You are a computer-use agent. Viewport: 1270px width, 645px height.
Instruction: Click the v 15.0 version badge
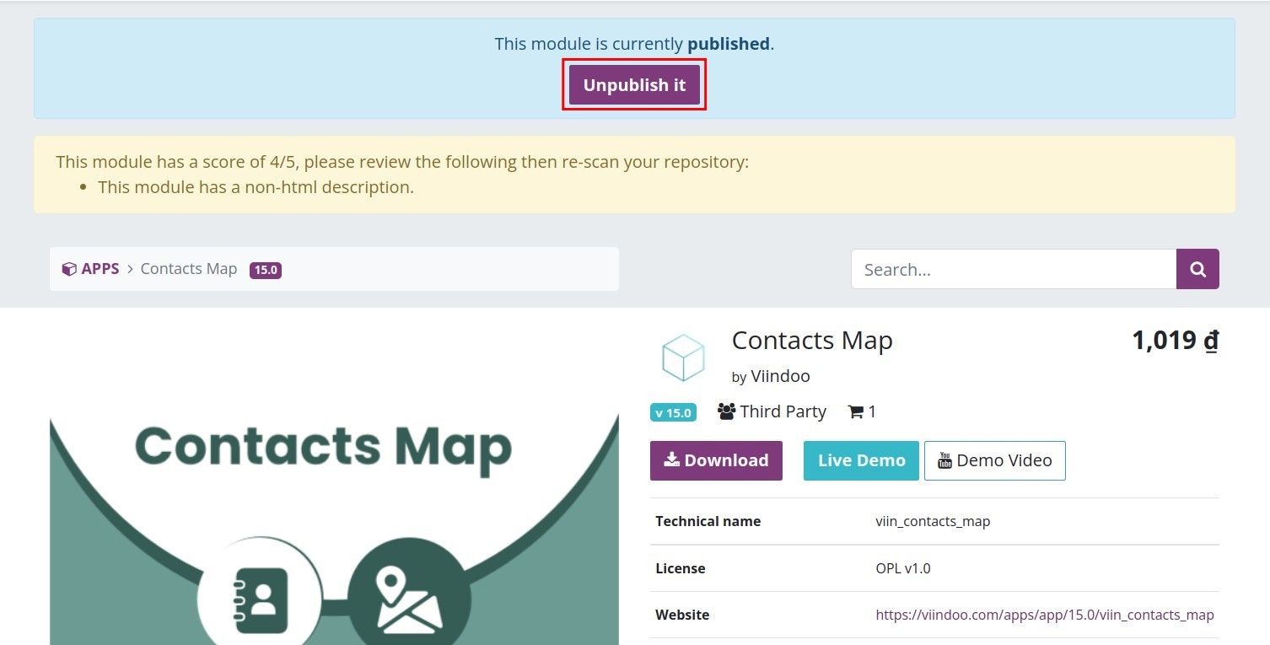click(x=673, y=412)
